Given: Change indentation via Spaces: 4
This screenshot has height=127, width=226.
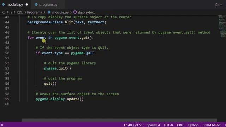Looking at the screenshot, I should tap(153, 125).
